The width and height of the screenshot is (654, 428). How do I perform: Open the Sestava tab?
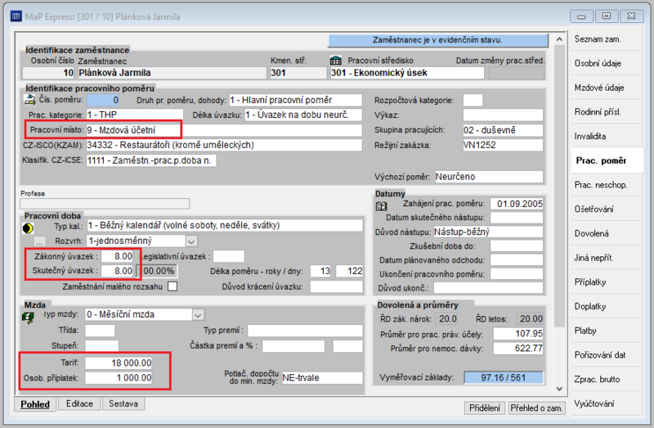pos(123,403)
